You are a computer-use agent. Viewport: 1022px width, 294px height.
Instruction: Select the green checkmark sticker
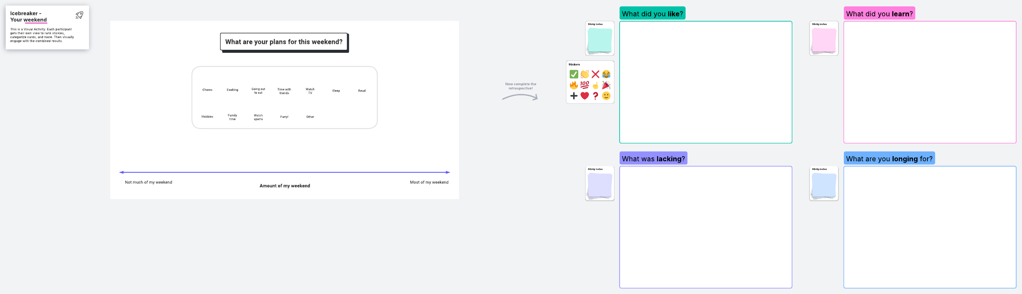pos(574,74)
